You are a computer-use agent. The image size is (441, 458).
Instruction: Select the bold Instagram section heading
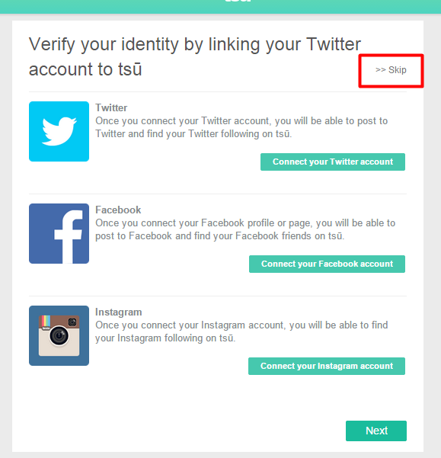pyautogui.click(x=119, y=312)
